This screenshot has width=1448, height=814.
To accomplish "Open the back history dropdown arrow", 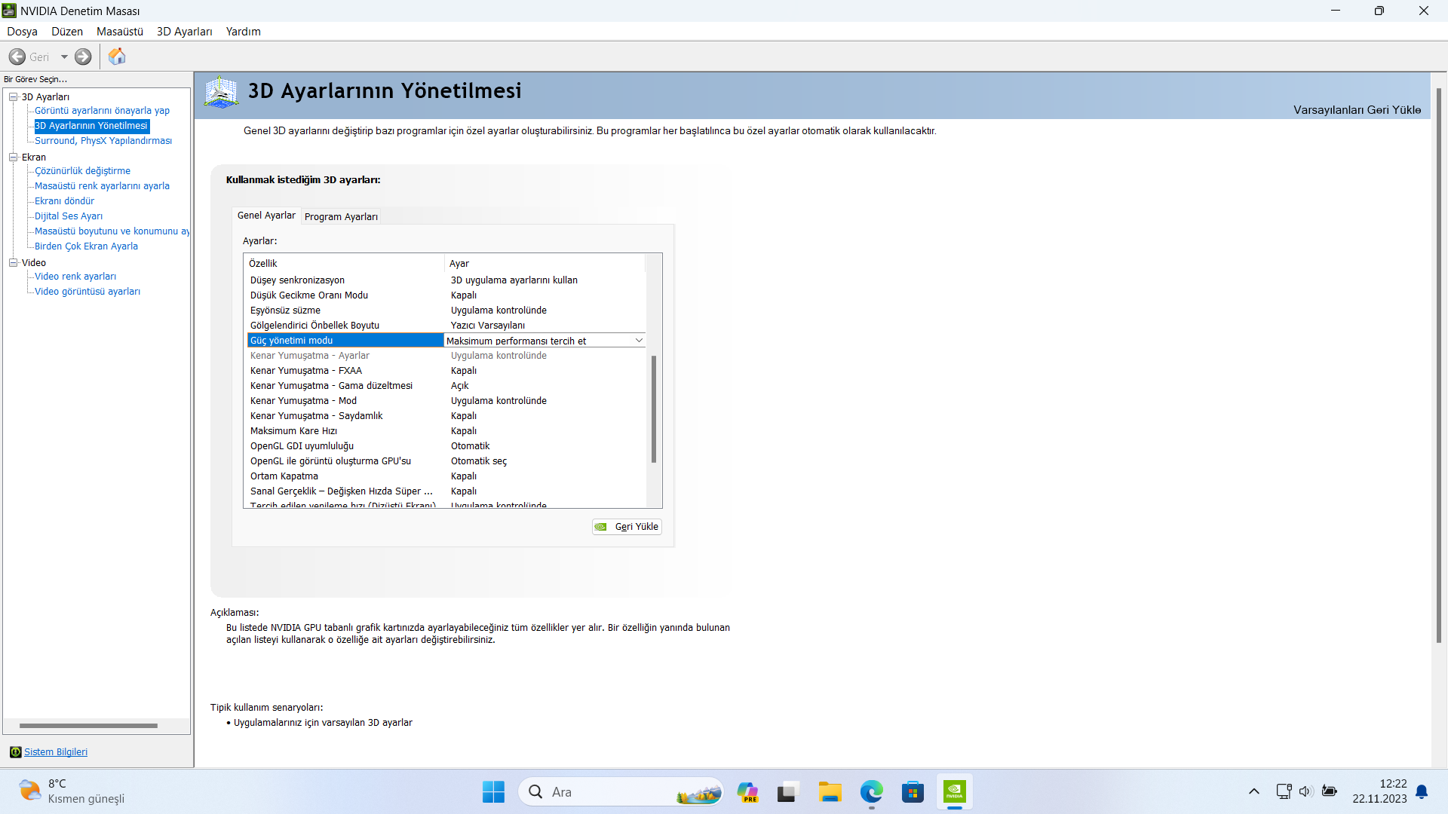I will point(64,57).
